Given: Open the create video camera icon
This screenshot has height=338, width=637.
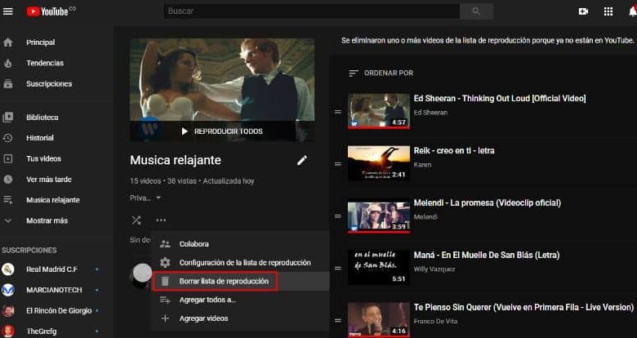Looking at the screenshot, I should click(583, 11).
